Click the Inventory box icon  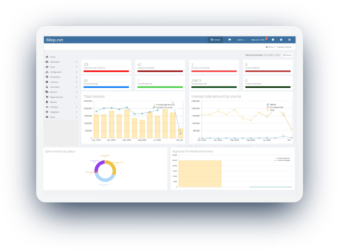(47, 82)
